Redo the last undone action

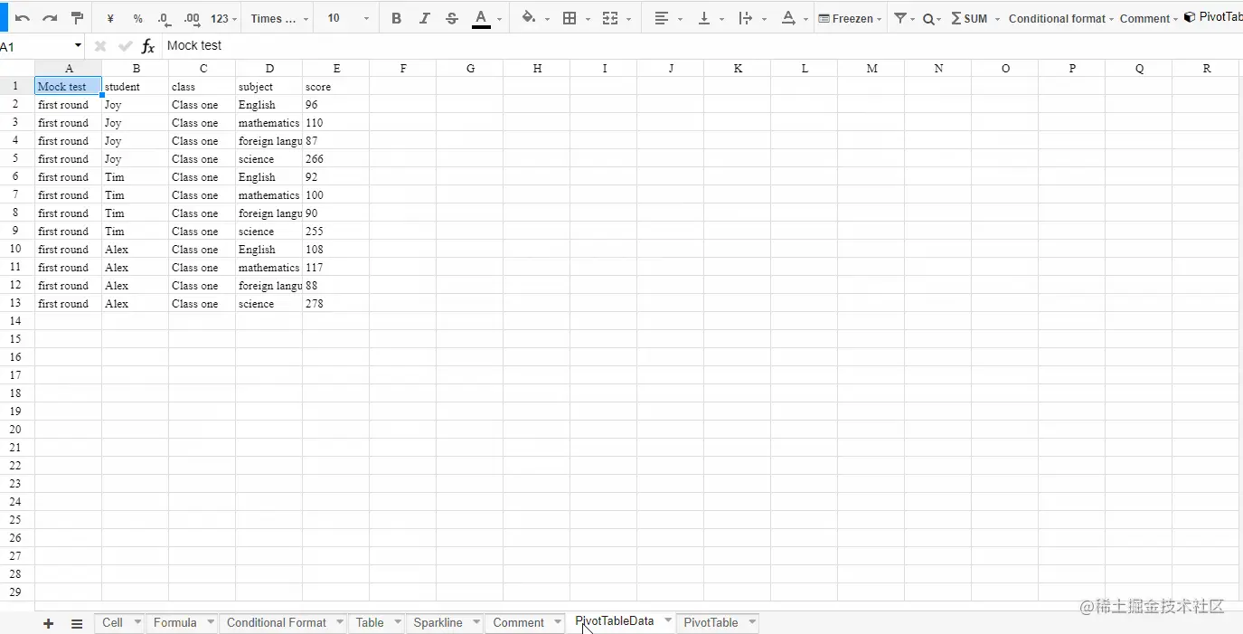[x=50, y=18]
